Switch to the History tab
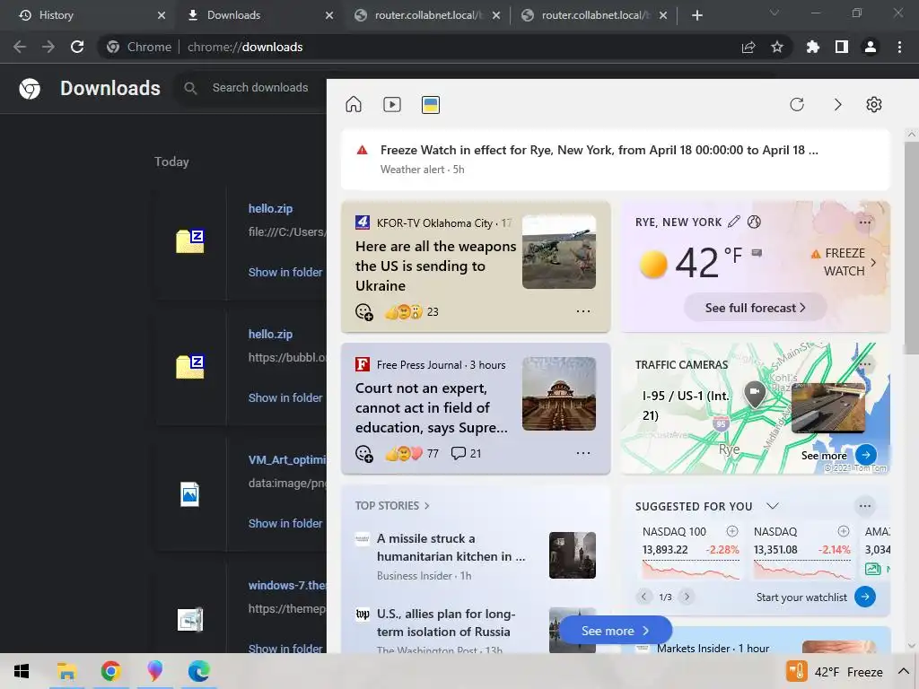Image resolution: width=919 pixels, height=689 pixels. coord(89,15)
